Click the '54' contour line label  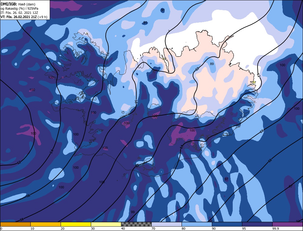click(x=52, y=151)
